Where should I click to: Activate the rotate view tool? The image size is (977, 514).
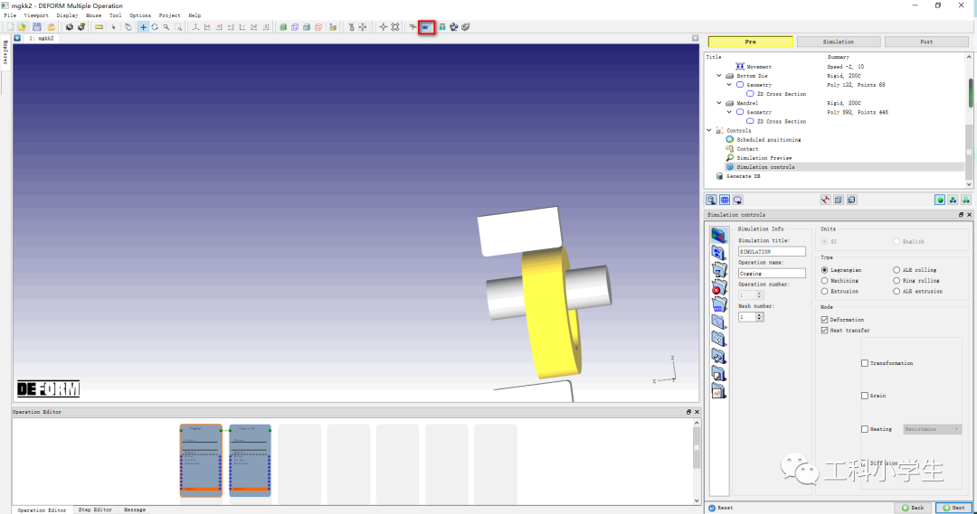point(155,27)
